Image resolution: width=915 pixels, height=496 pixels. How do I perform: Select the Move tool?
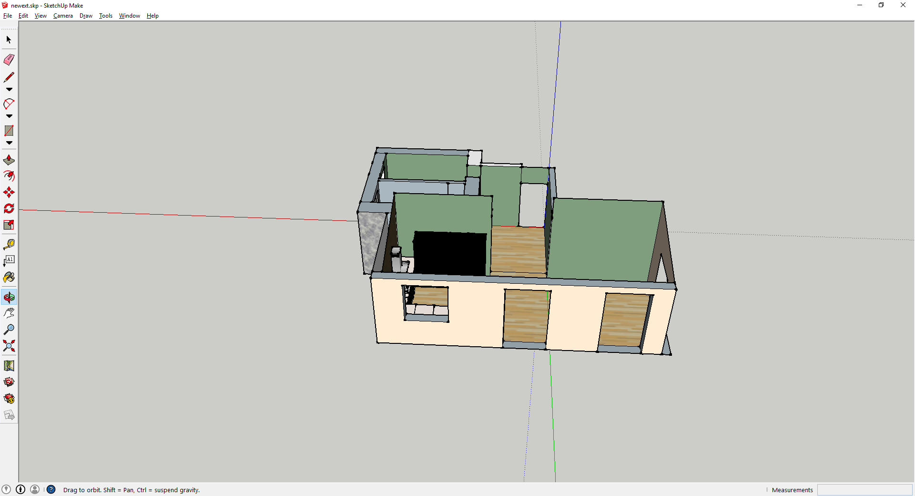tap(9, 192)
